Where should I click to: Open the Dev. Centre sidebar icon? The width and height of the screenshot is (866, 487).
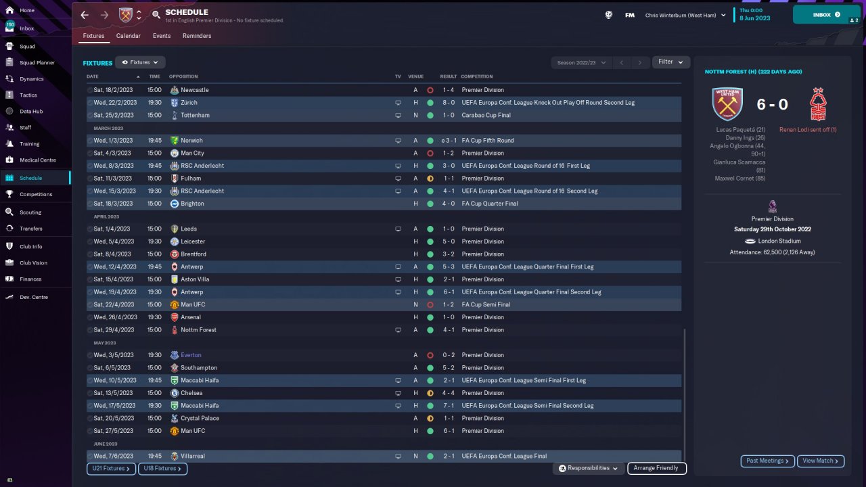(9, 298)
